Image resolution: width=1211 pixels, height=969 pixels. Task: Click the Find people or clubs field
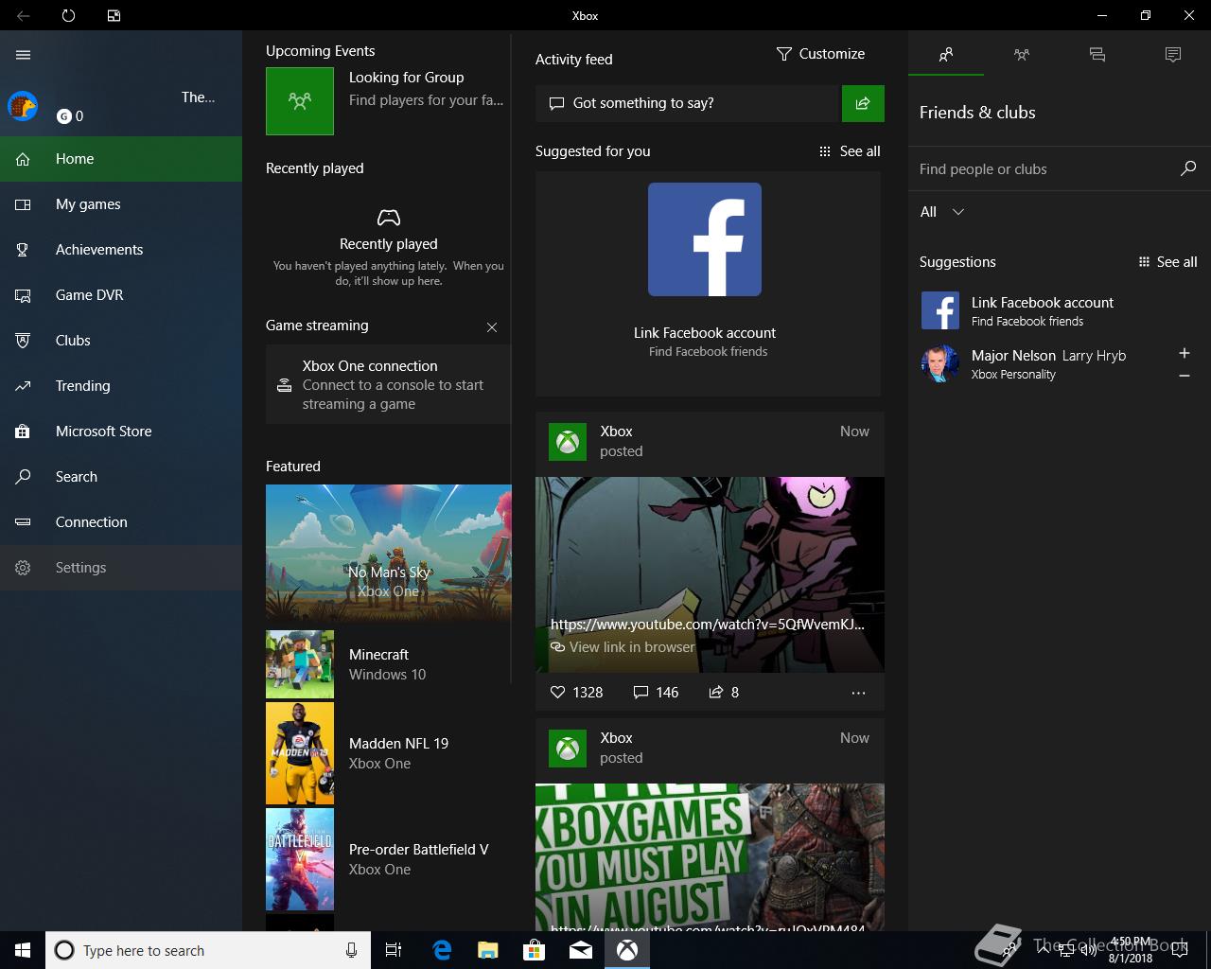click(1045, 169)
